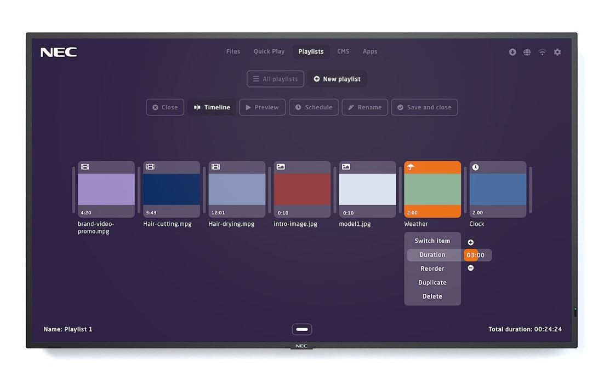Open the download icon in top bar
This screenshot has width=604, height=385.
[x=512, y=52]
